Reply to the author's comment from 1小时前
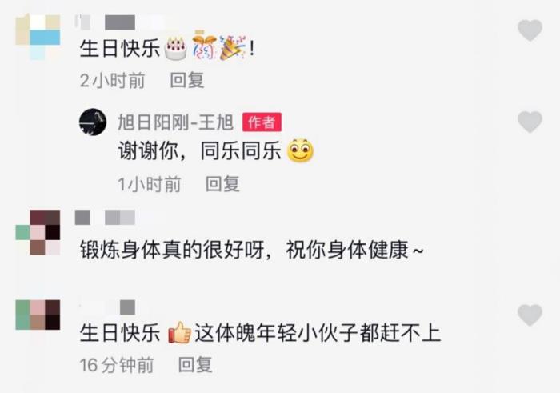The width and height of the screenshot is (560, 393). pyautogui.click(x=222, y=184)
